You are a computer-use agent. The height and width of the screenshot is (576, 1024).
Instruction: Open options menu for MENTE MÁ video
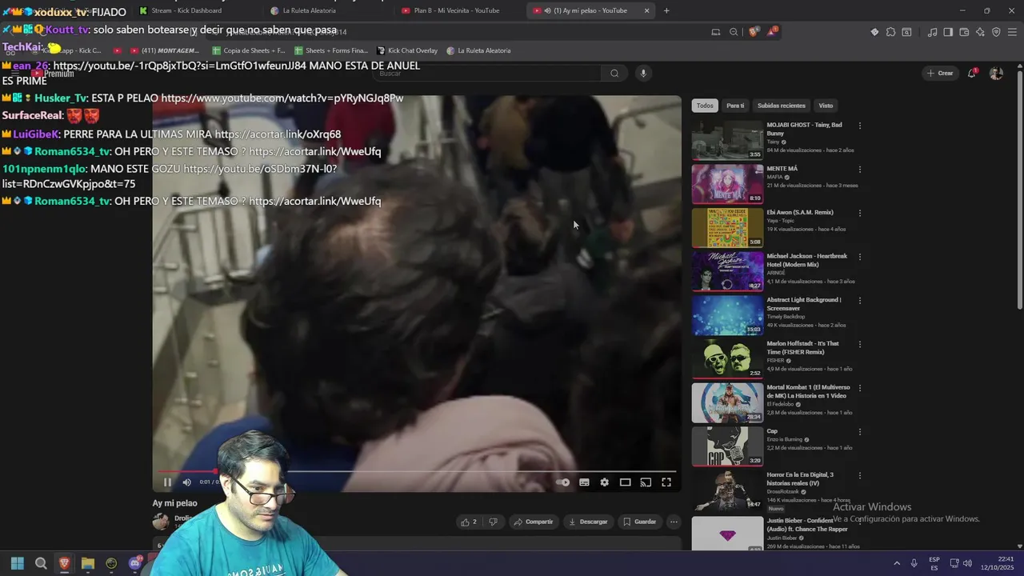(860, 170)
